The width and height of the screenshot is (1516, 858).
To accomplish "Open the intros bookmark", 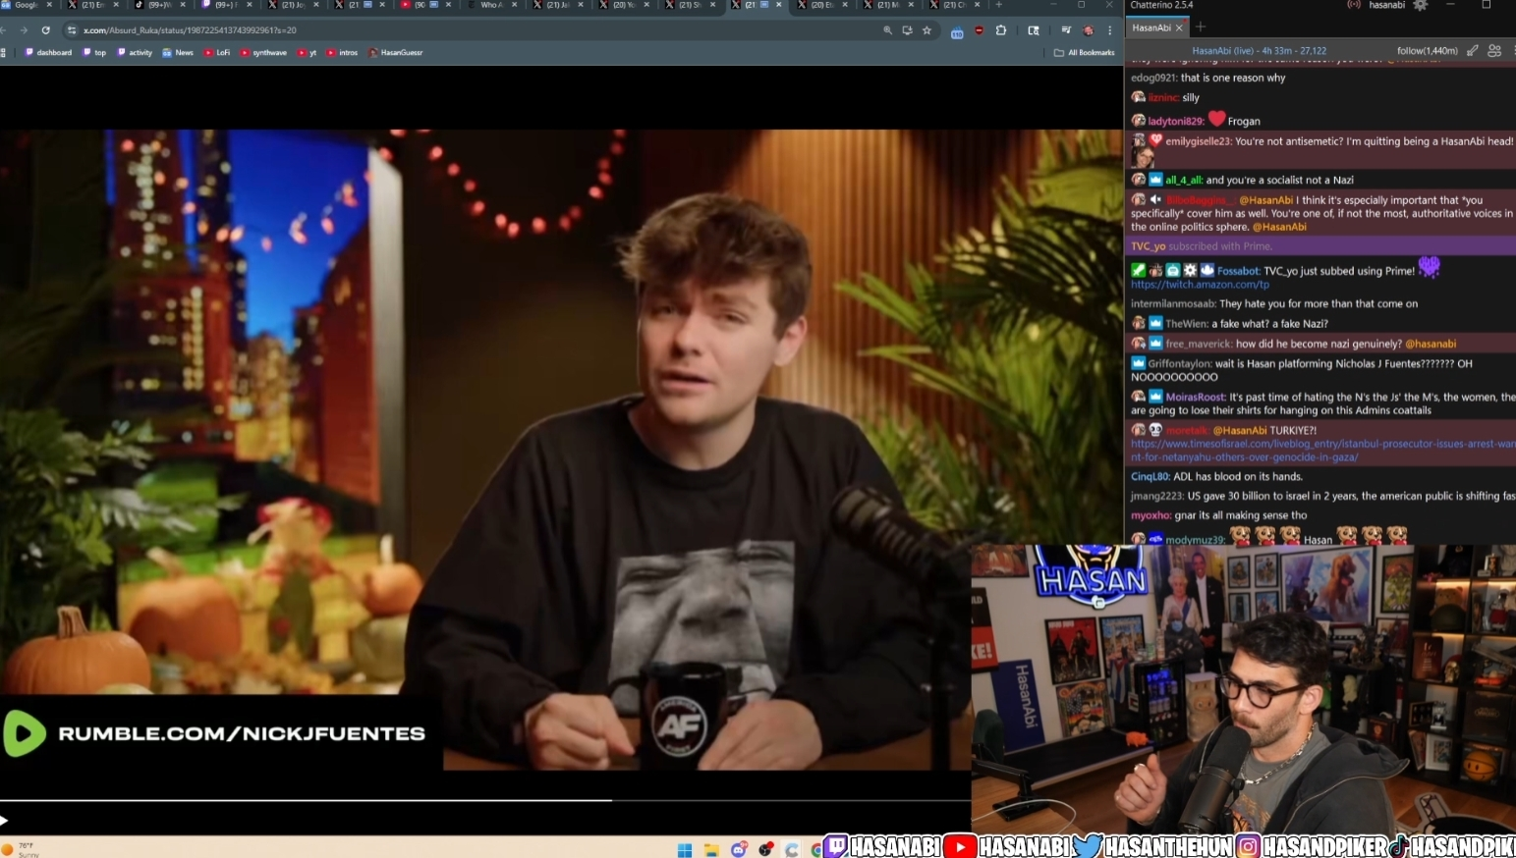I will tap(342, 52).
